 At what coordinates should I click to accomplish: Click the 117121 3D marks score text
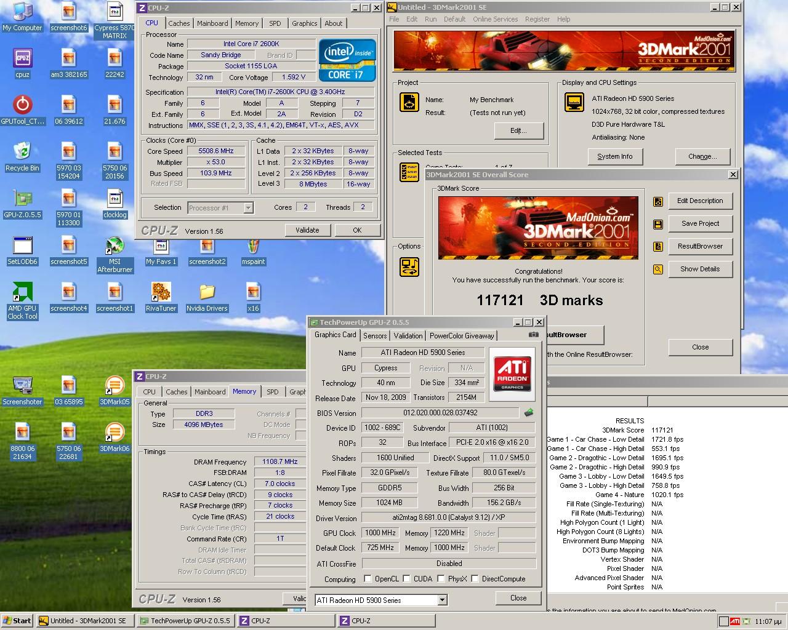click(x=540, y=300)
